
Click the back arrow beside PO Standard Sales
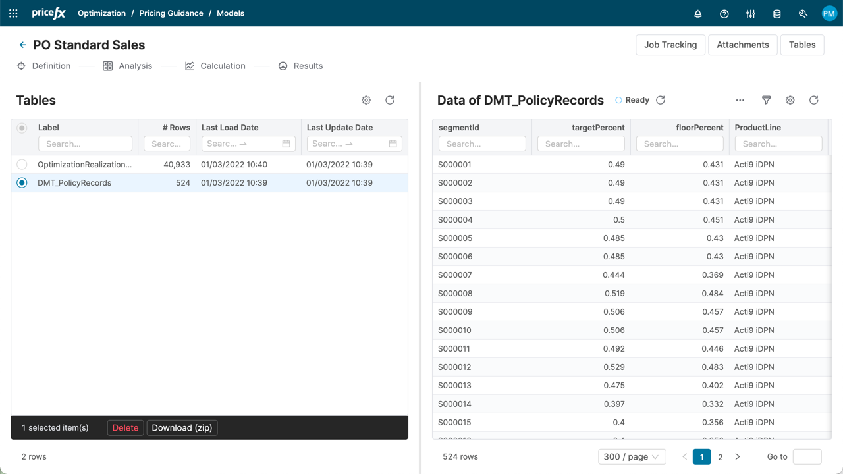point(22,45)
